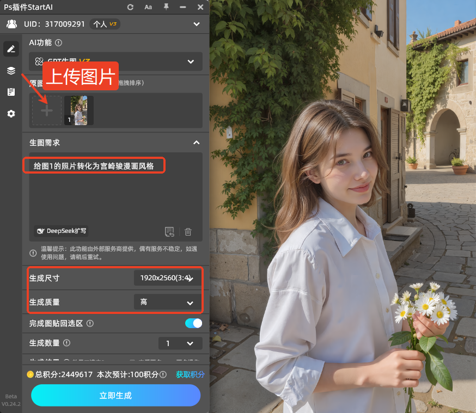Click the refresh icon in title bar
This screenshot has height=413, width=476.
(130, 7)
